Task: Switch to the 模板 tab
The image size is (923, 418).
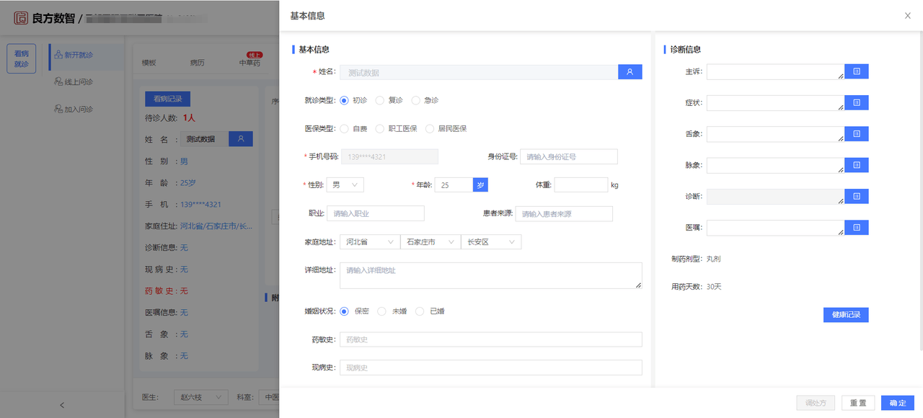Action: click(x=149, y=63)
